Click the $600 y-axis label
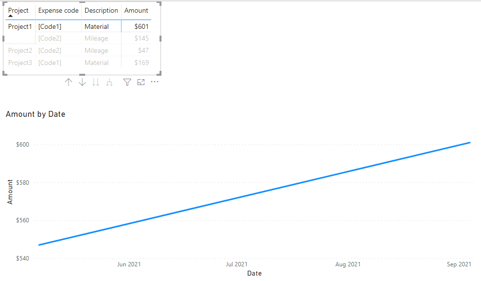 pyautogui.click(x=23, y=145)
